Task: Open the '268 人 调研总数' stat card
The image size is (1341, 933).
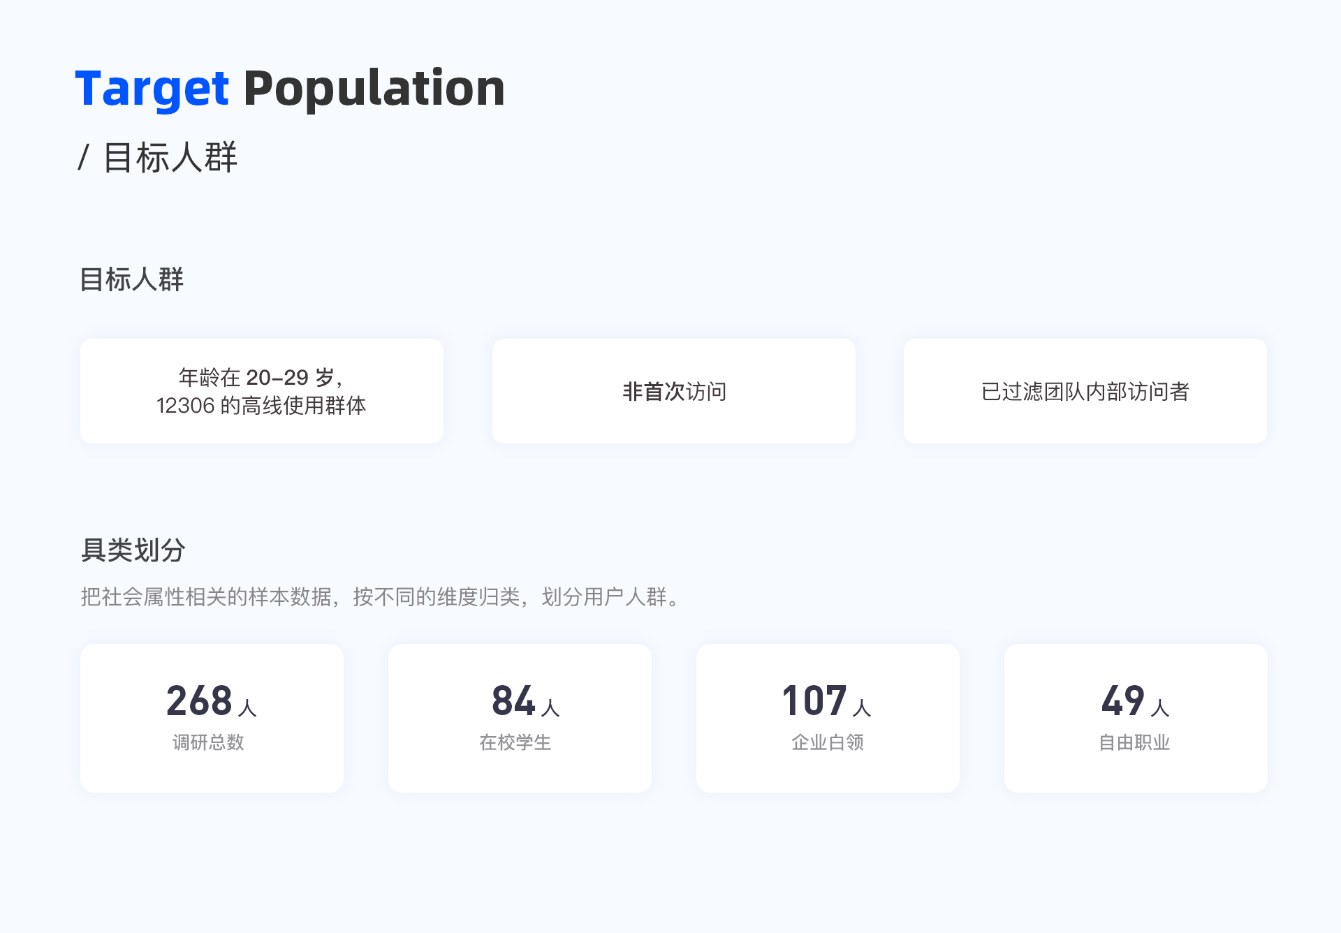Action: coord(212,718)
